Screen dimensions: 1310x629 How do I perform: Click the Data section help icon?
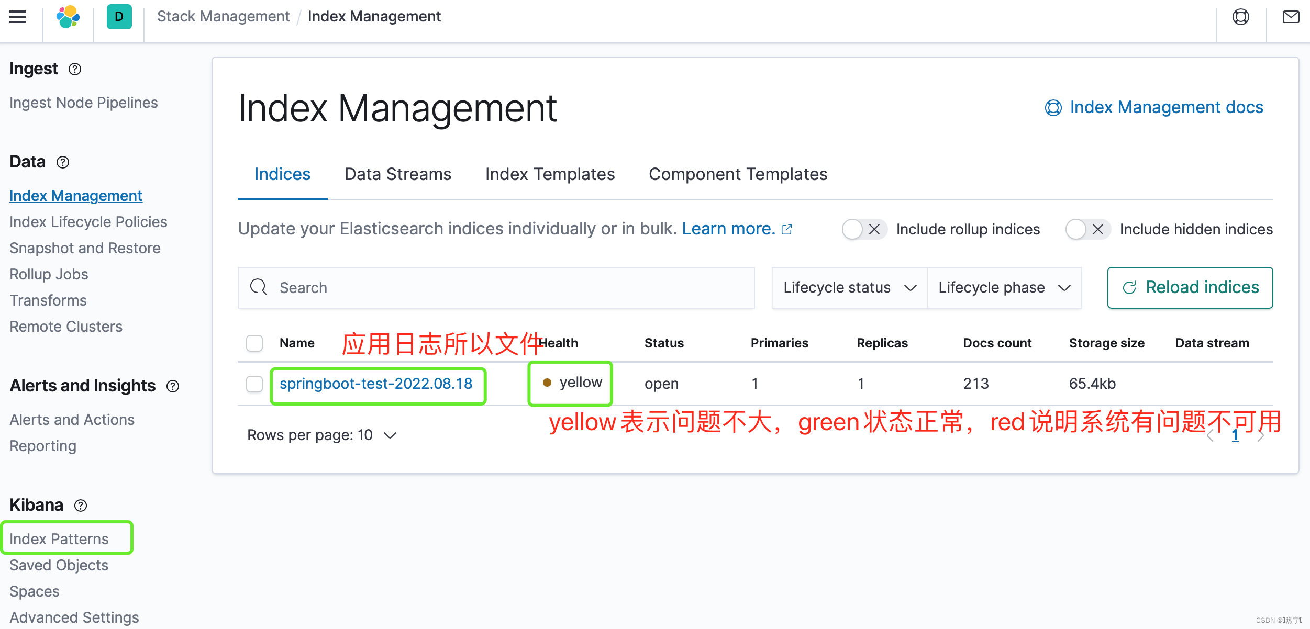(63, 162)
